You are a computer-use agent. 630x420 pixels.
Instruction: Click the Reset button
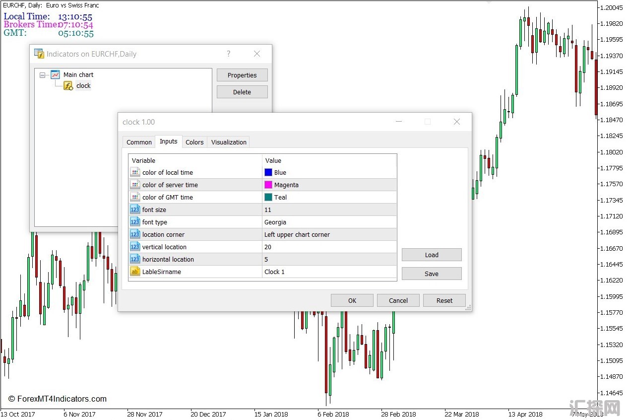444,300
